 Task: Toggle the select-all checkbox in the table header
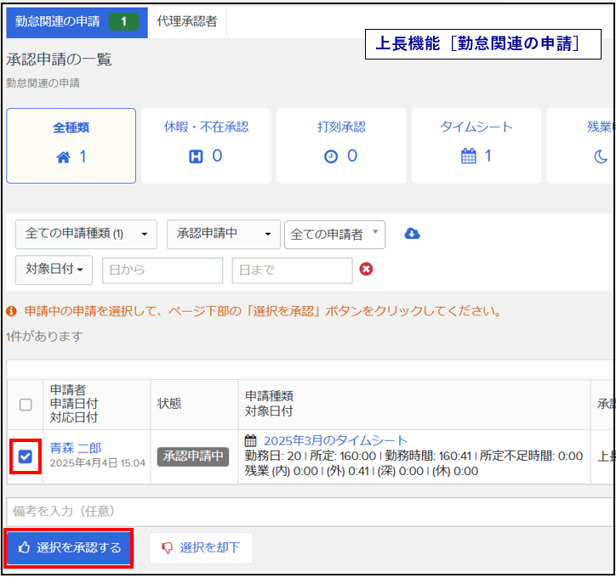[26, 405]
